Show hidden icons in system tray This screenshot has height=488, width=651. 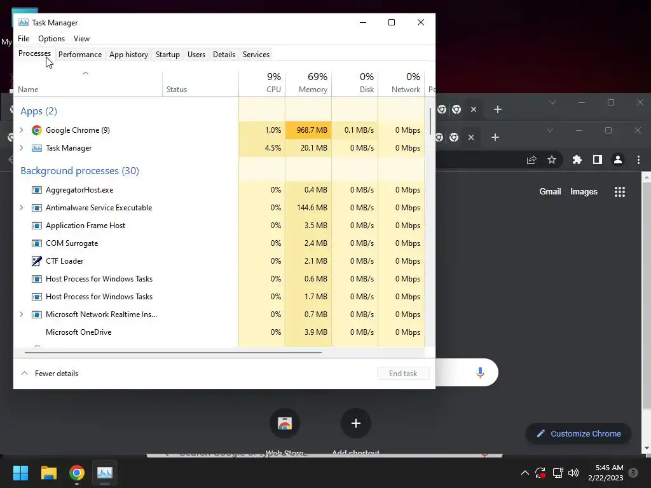point(524,473)
